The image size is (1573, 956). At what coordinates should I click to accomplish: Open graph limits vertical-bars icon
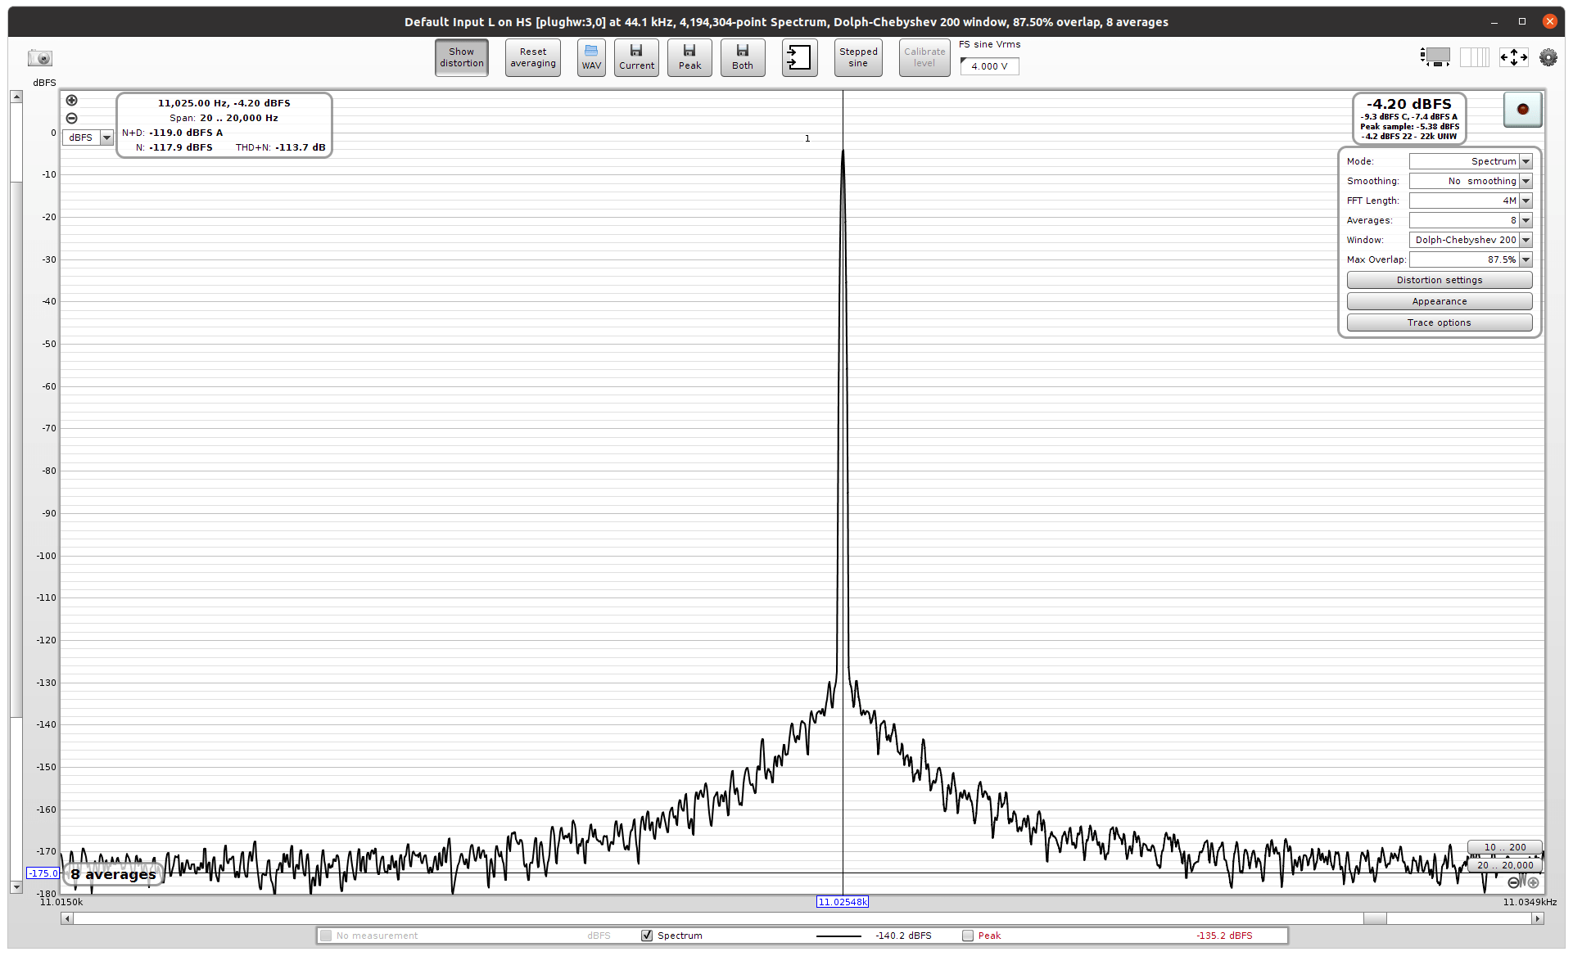(1475, 57)
